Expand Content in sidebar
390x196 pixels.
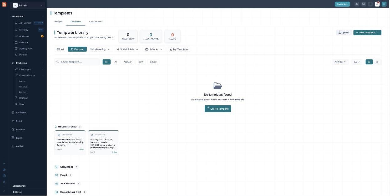(43, 98)
